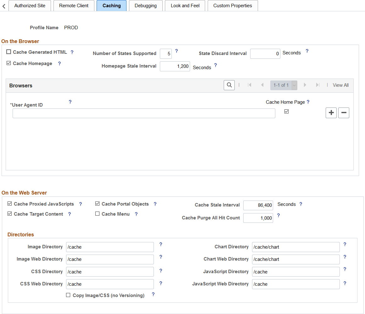Open help for Copy Image/CSS option
Screen dimensions: 365x314
click(x=153, y=294)
